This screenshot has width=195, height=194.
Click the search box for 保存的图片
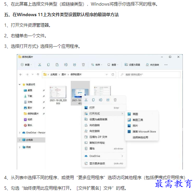point(149,75)
